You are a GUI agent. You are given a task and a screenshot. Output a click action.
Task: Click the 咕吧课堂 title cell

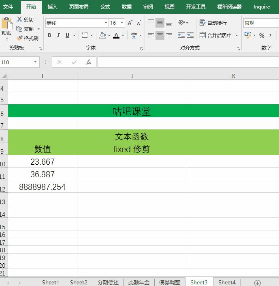(132, 111)
